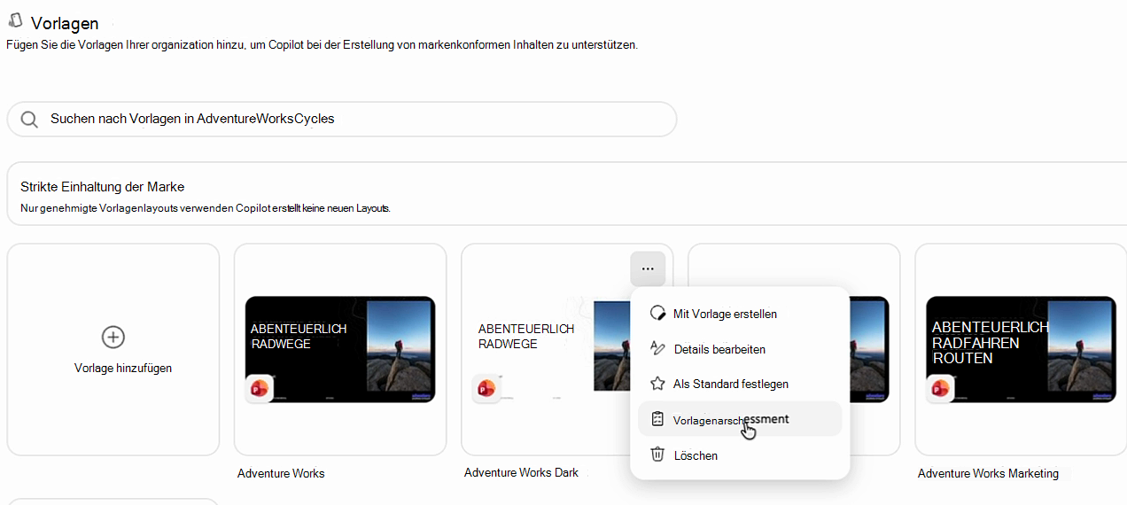Screen dimensions: 1127x505
Task: Choose Mit Vorlage erstellen from menu
Action: point(740,314)
